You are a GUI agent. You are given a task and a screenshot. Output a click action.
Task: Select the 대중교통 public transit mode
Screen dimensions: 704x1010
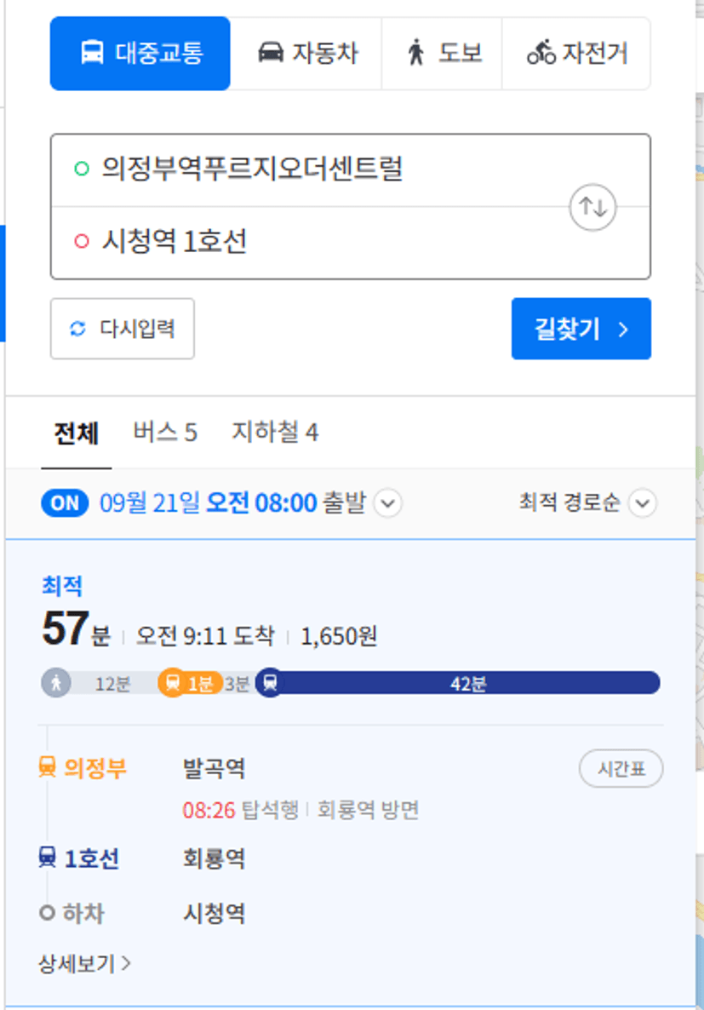click(x=140, y=54)
